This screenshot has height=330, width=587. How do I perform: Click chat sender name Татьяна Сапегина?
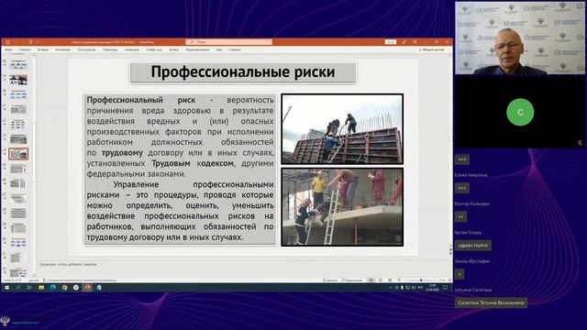pos(473,290)
